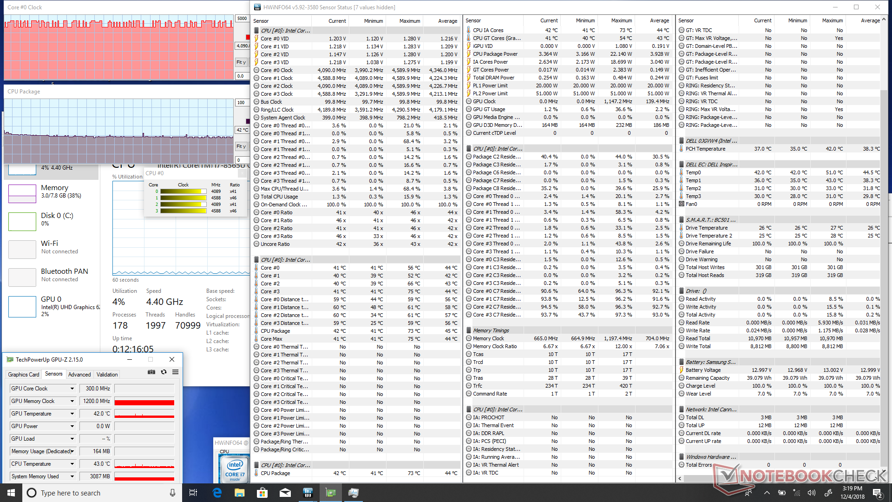The height and width of the screenshot is (502, 892).
Task: Open the GPU Temperature dropdown
Action: click(72, 414)
